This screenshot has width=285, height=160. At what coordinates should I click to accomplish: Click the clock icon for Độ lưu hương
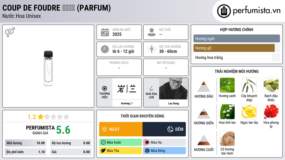[105, 49]
